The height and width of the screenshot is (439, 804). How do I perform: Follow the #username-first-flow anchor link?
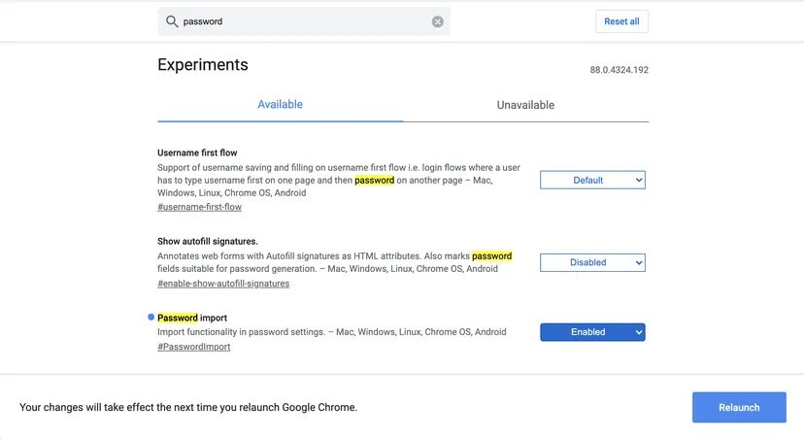point(199,207)
